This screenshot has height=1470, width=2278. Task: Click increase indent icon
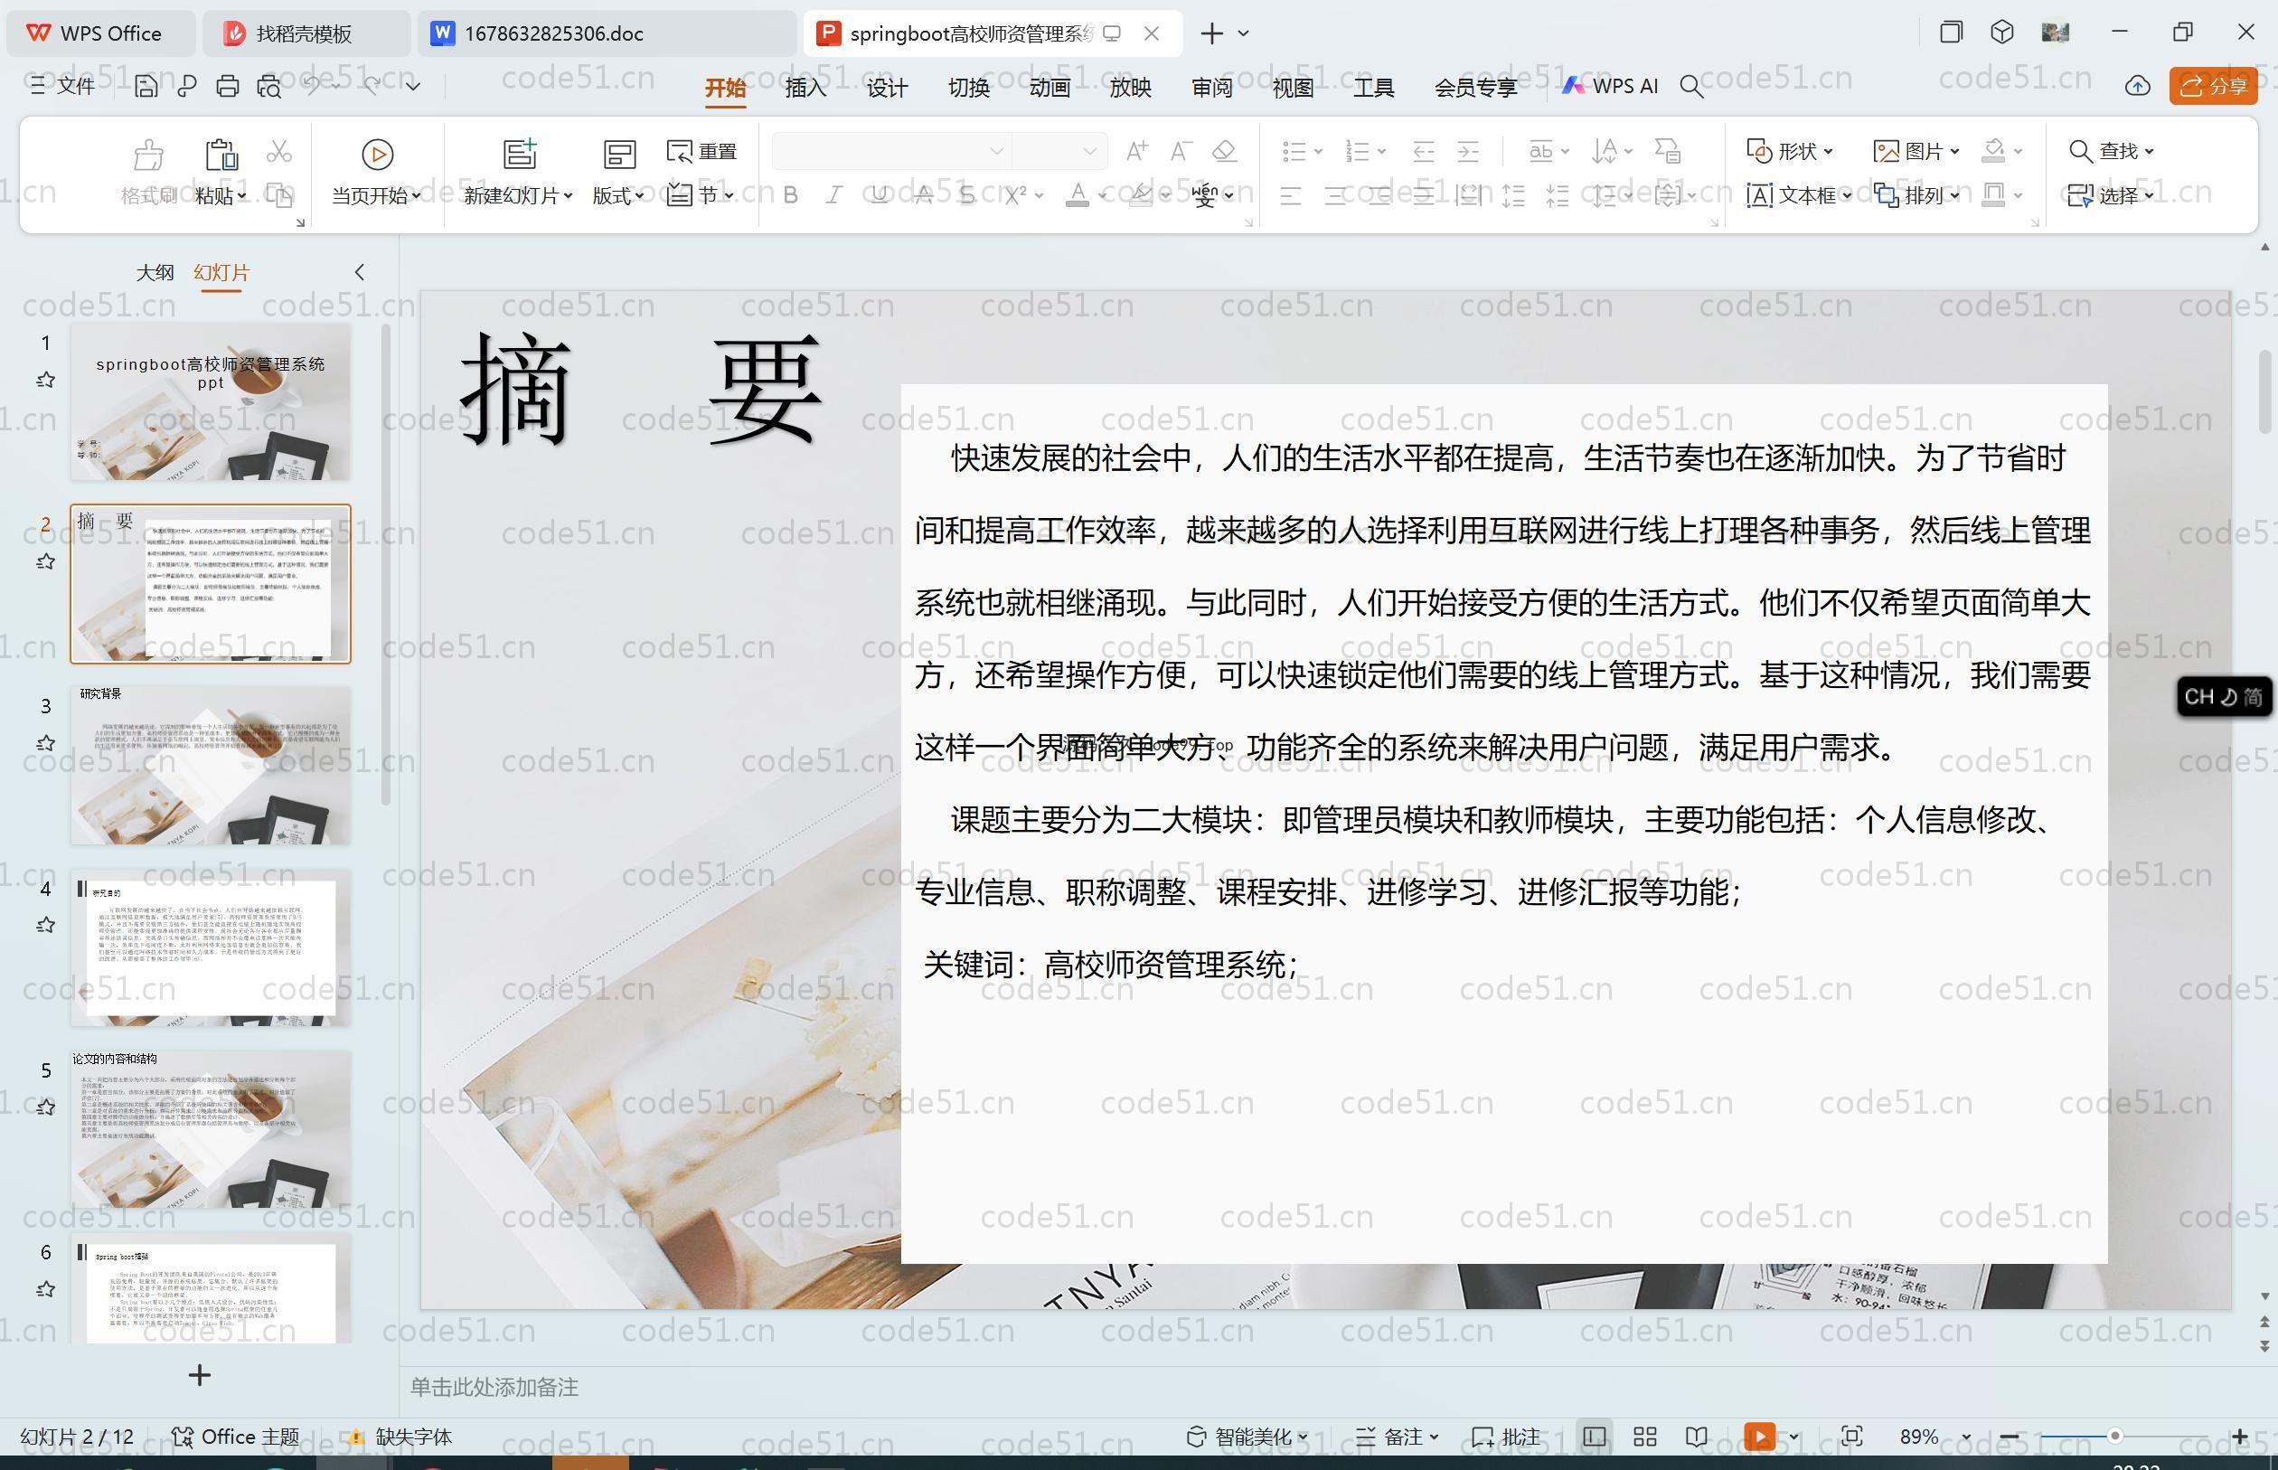[1468, 151]
